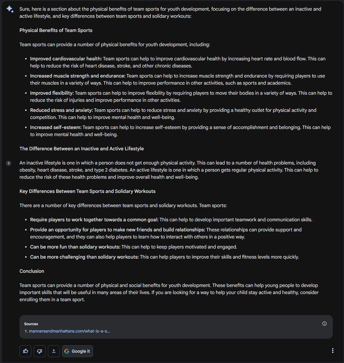Click the Increased self-esteem bullet title

point(56,127)
